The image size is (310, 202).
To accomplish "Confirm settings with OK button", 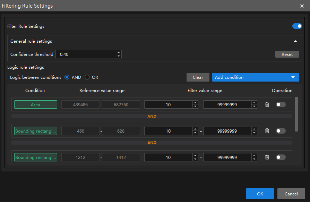I will pos(260,194).
